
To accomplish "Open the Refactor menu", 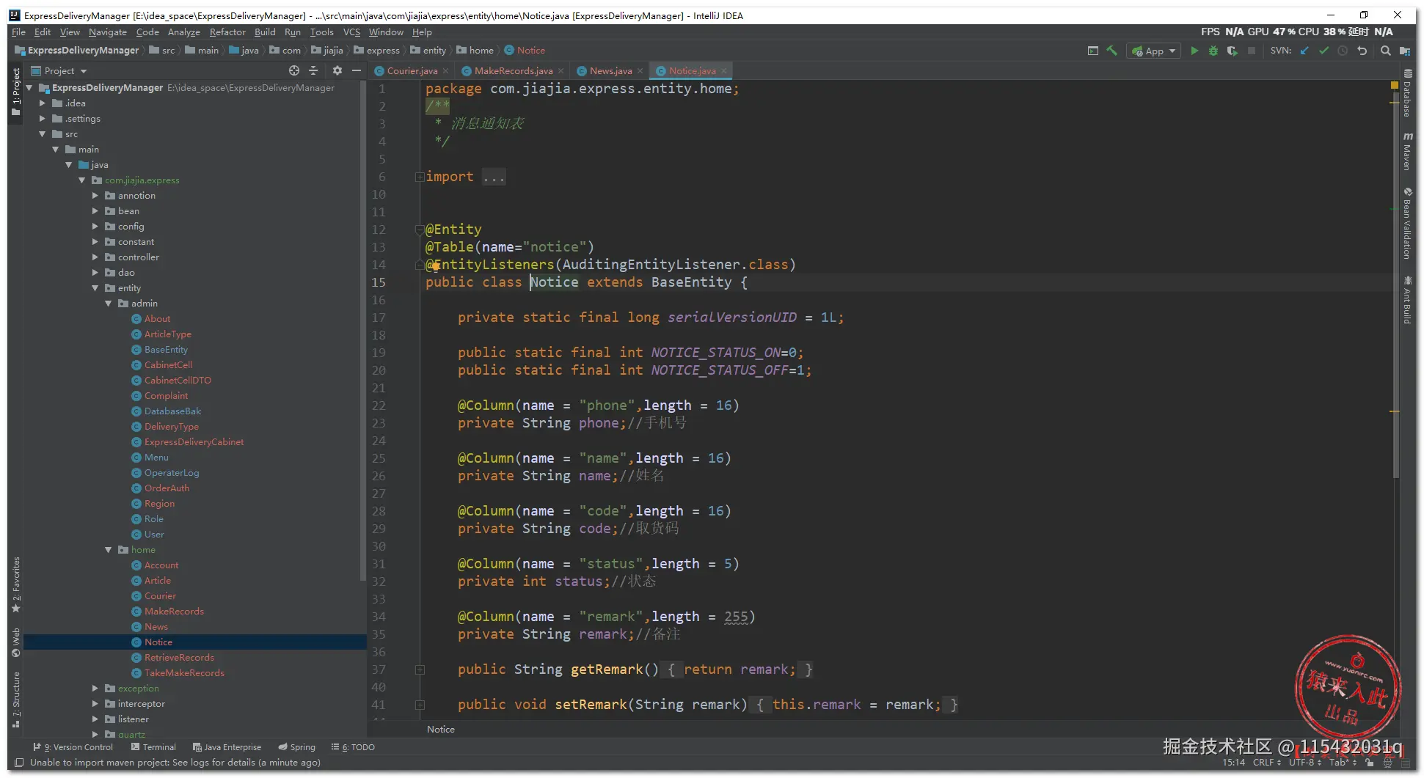I will point(227,32).
